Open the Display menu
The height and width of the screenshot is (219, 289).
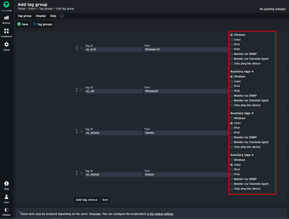pos(41,16)
